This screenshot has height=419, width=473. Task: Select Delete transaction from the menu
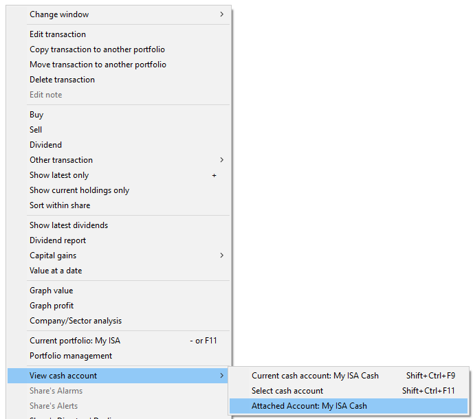(62, 80)
